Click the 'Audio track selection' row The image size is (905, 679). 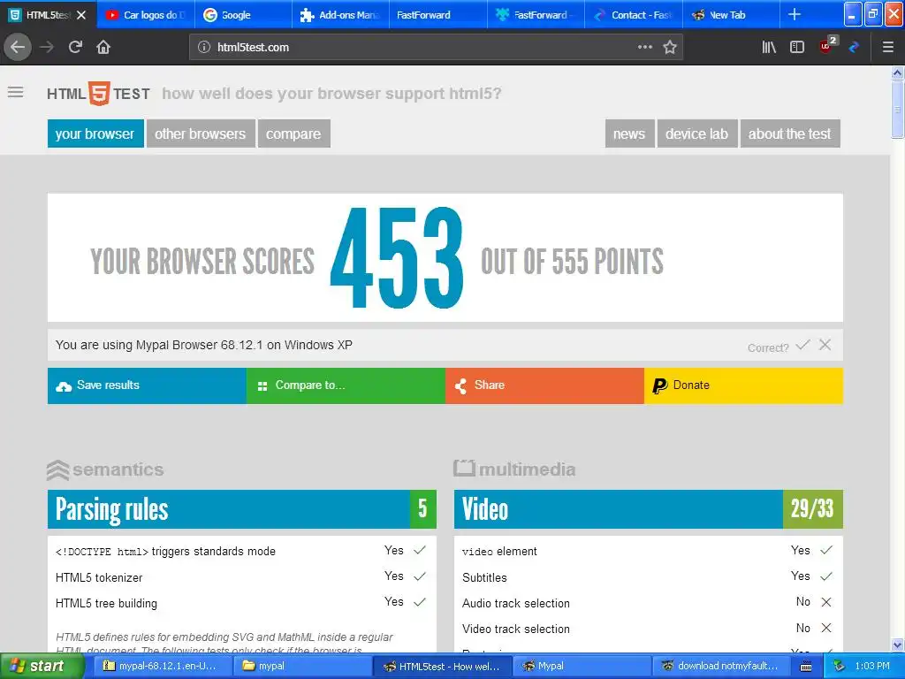[x=648, y=603]
